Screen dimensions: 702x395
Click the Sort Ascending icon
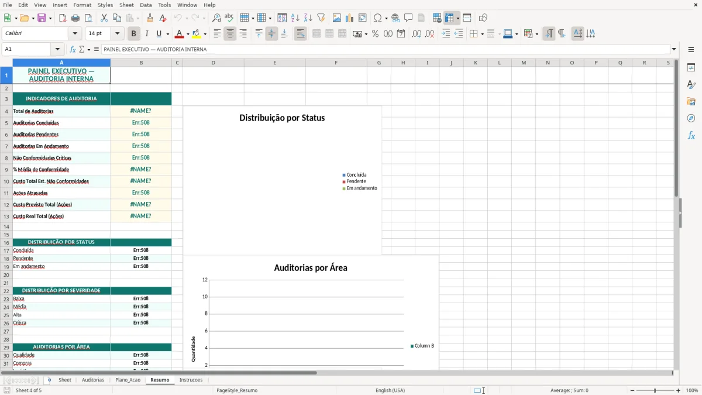coord(295,18)
